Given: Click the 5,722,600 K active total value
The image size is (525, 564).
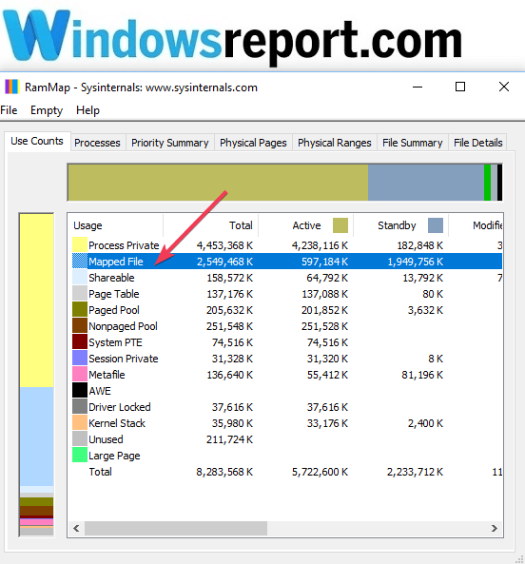Looking at the screenshot, I should (x=320, y=472).
